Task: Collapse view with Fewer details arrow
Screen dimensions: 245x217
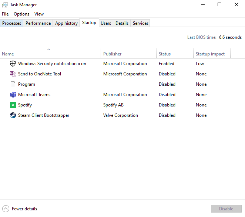Action: click(6, 209)
